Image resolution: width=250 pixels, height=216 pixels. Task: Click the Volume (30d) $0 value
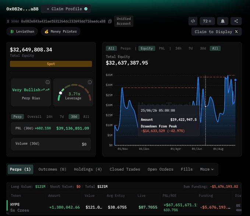click(84, 144)
